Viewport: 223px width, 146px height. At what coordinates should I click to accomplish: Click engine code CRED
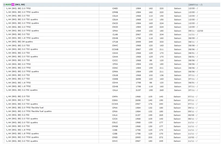115,138
